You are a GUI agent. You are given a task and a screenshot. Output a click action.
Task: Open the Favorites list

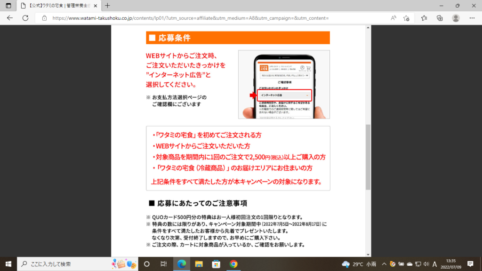tap(424, 18)
